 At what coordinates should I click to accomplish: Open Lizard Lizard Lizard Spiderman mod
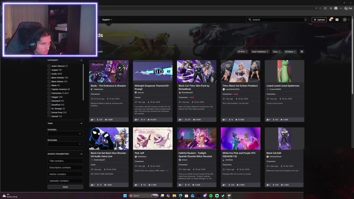[283, 86]
